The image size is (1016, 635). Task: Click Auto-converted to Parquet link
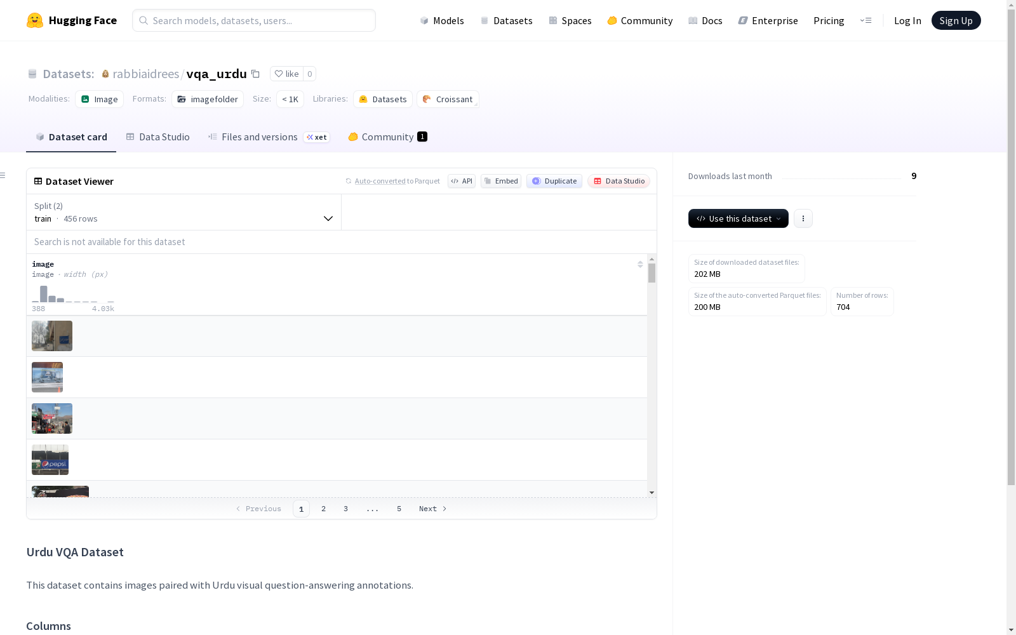point(397,181)
